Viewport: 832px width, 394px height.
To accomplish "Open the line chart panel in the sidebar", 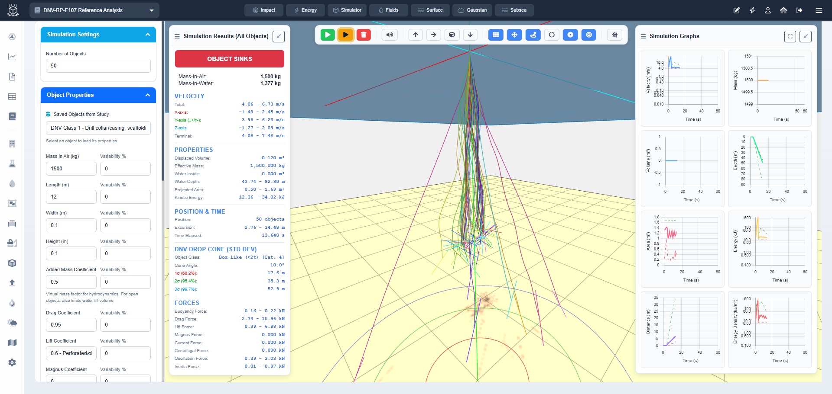I will click(x=12, y=57).
